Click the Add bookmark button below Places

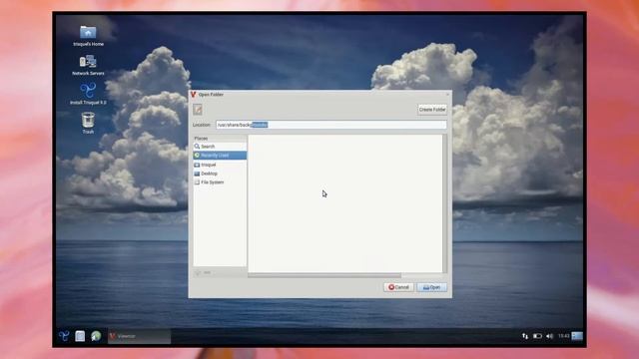(203, 272)
